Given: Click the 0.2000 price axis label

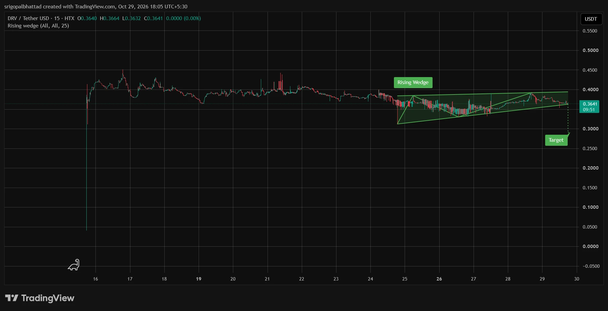Looking at the screenshot, I should [x=590, y=168].
